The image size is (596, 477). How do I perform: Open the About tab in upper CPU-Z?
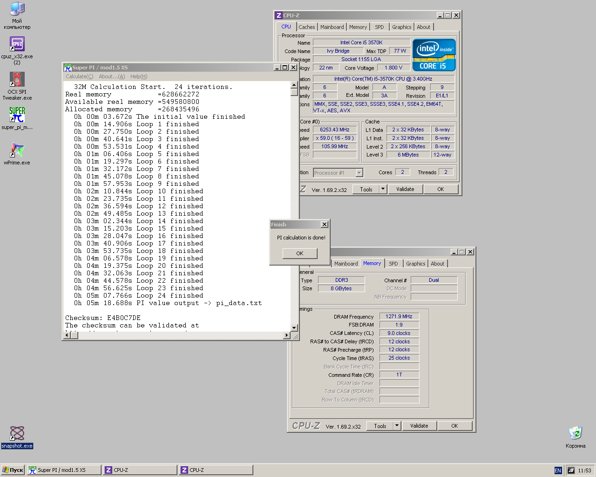(424, 27)
